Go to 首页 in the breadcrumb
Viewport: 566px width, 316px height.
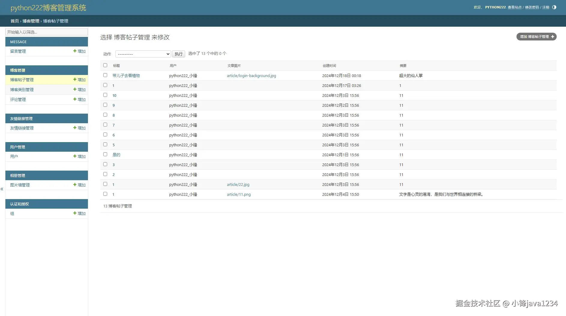click(x=15, y=21)
